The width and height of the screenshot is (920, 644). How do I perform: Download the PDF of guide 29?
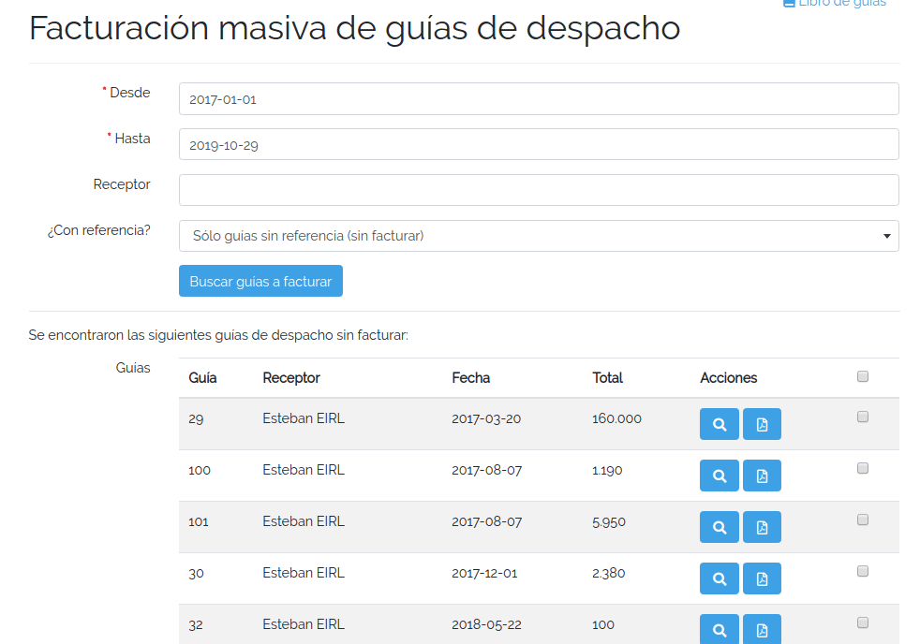[762, 423]
